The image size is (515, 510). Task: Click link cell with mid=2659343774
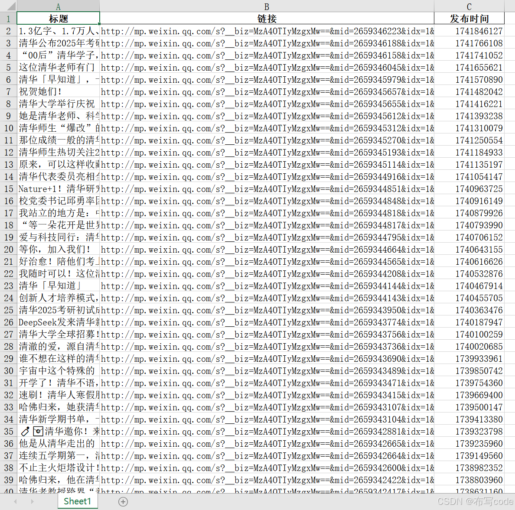267,322
